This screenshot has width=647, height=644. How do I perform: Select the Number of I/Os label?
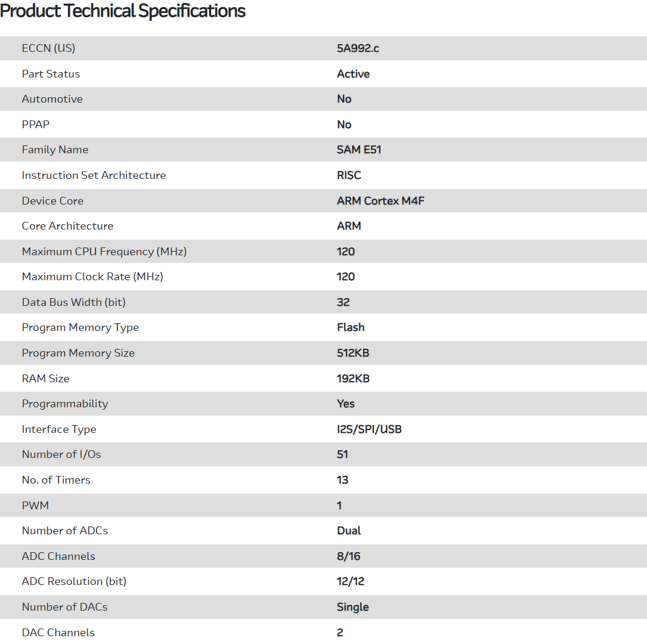pos(61,454)
